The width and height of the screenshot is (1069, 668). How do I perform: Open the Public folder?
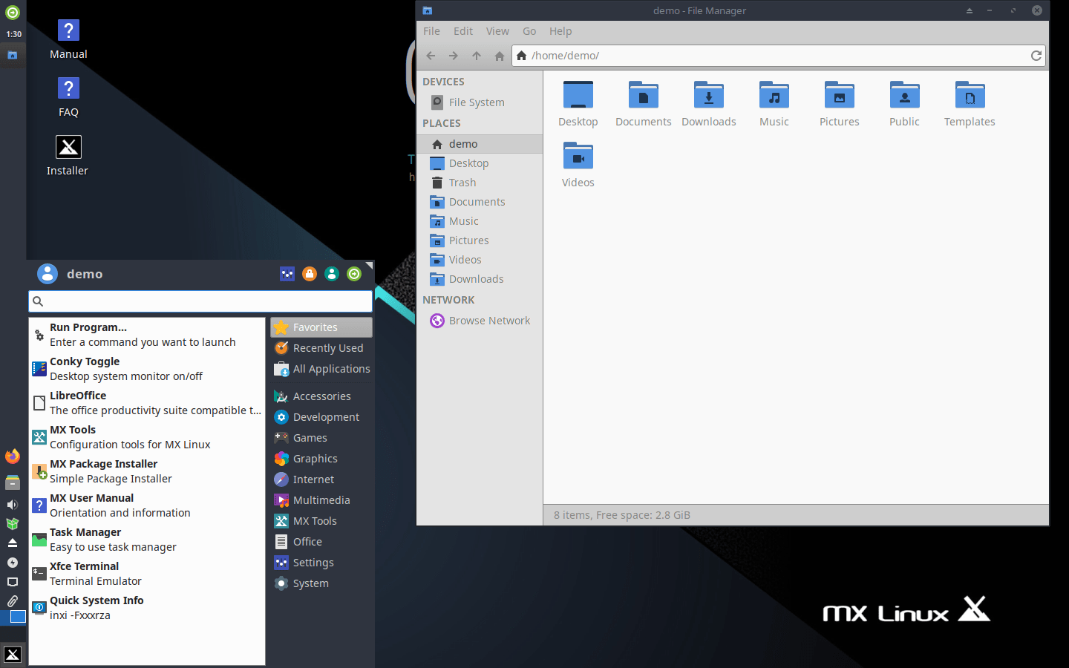[905, 104]
